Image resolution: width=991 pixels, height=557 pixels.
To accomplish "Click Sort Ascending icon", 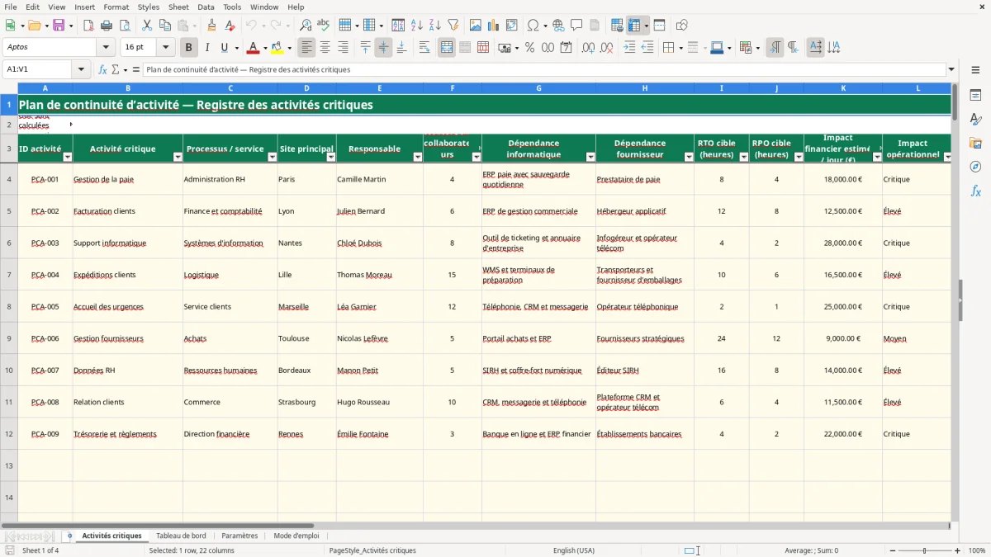I will point(416,26).
